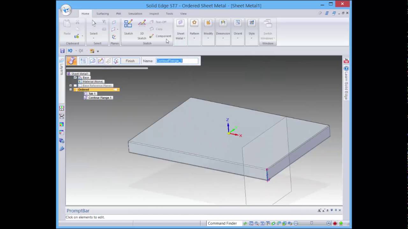The height and width of the screenshot is (229, 408).
Task: Open the Style group icon
Action: [252, 23]
